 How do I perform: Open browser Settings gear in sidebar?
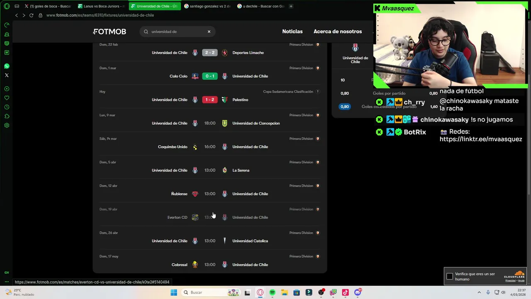(x=7, y=125)
